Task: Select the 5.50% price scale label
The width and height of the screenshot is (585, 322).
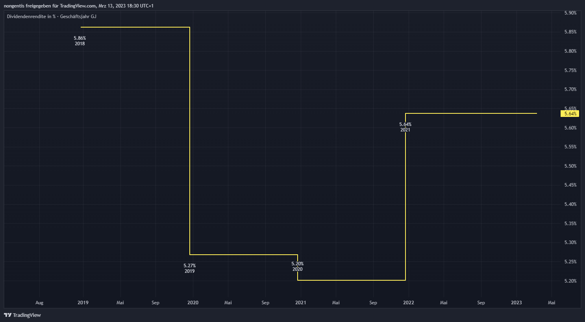Action: tap(570, 166)
